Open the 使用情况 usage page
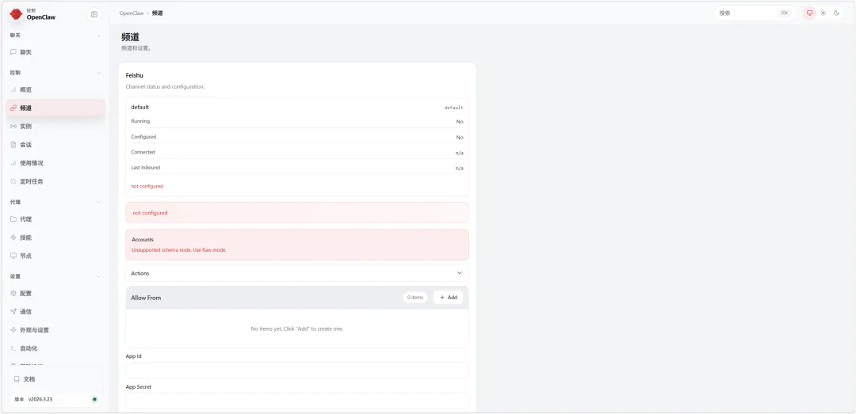 [x=55, y=163]
